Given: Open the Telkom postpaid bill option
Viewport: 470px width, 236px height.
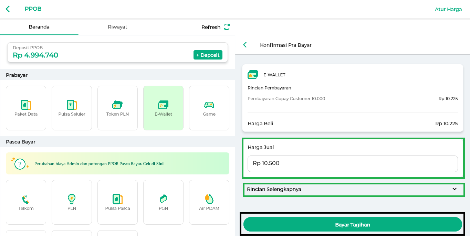Looking at the screenshot, I should point(26,202).
